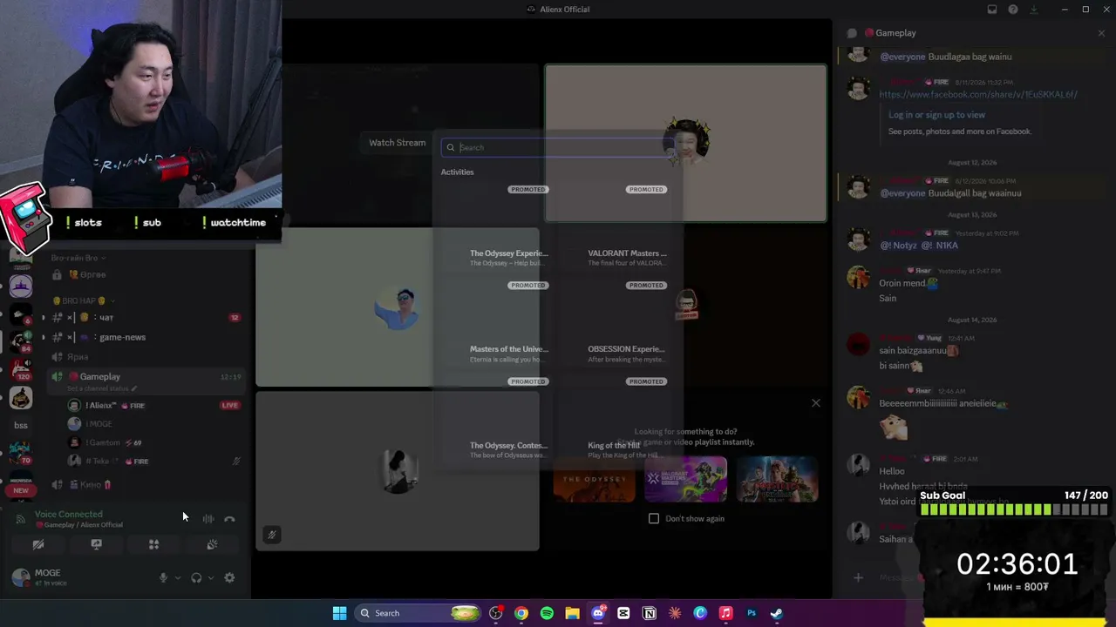Disconnect from the voice channel
The height and width of the screenshot is (627, 1116).
click(x=229, y=519)
